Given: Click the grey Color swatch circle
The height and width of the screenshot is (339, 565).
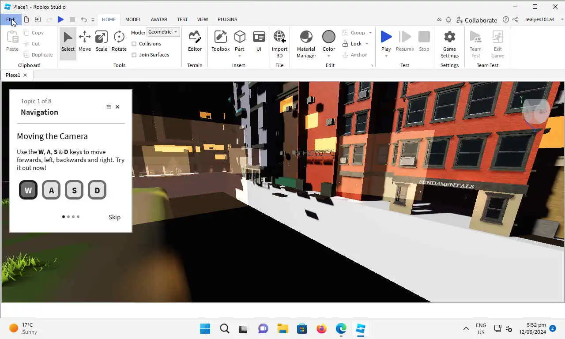Looking at the screenshot, I should [x=329, y=37].
